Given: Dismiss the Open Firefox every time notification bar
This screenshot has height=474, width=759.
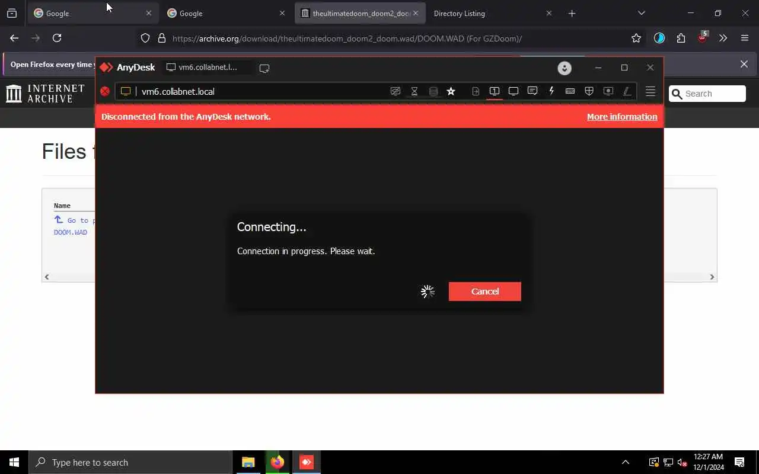Looking at the screenshot, I should [744, 64].
